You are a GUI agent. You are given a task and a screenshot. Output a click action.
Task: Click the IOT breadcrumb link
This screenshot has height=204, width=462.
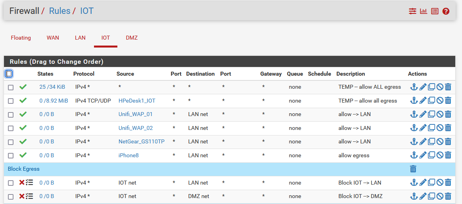pos(87,11)
